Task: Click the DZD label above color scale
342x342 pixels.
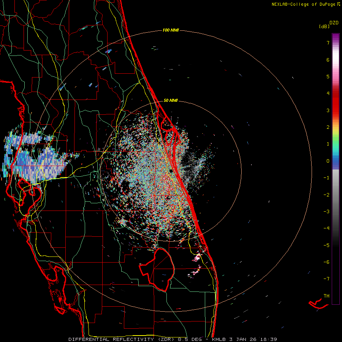Action: tap(334, 23)
